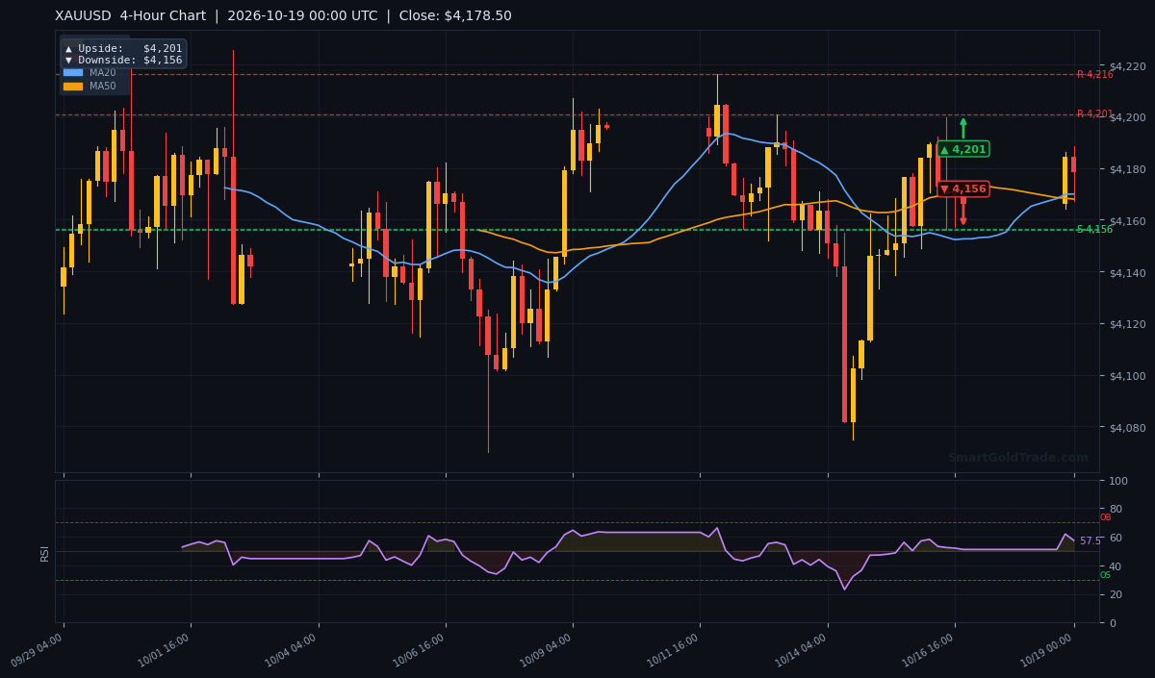The width and height of the screenshot is (1155, 678).
Task: Click the OS oversold label
Action: pos(1105,575)
